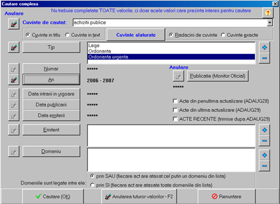Click the eraser icon beside An button
The image size is (280, 204).
(x=14, y=80)
